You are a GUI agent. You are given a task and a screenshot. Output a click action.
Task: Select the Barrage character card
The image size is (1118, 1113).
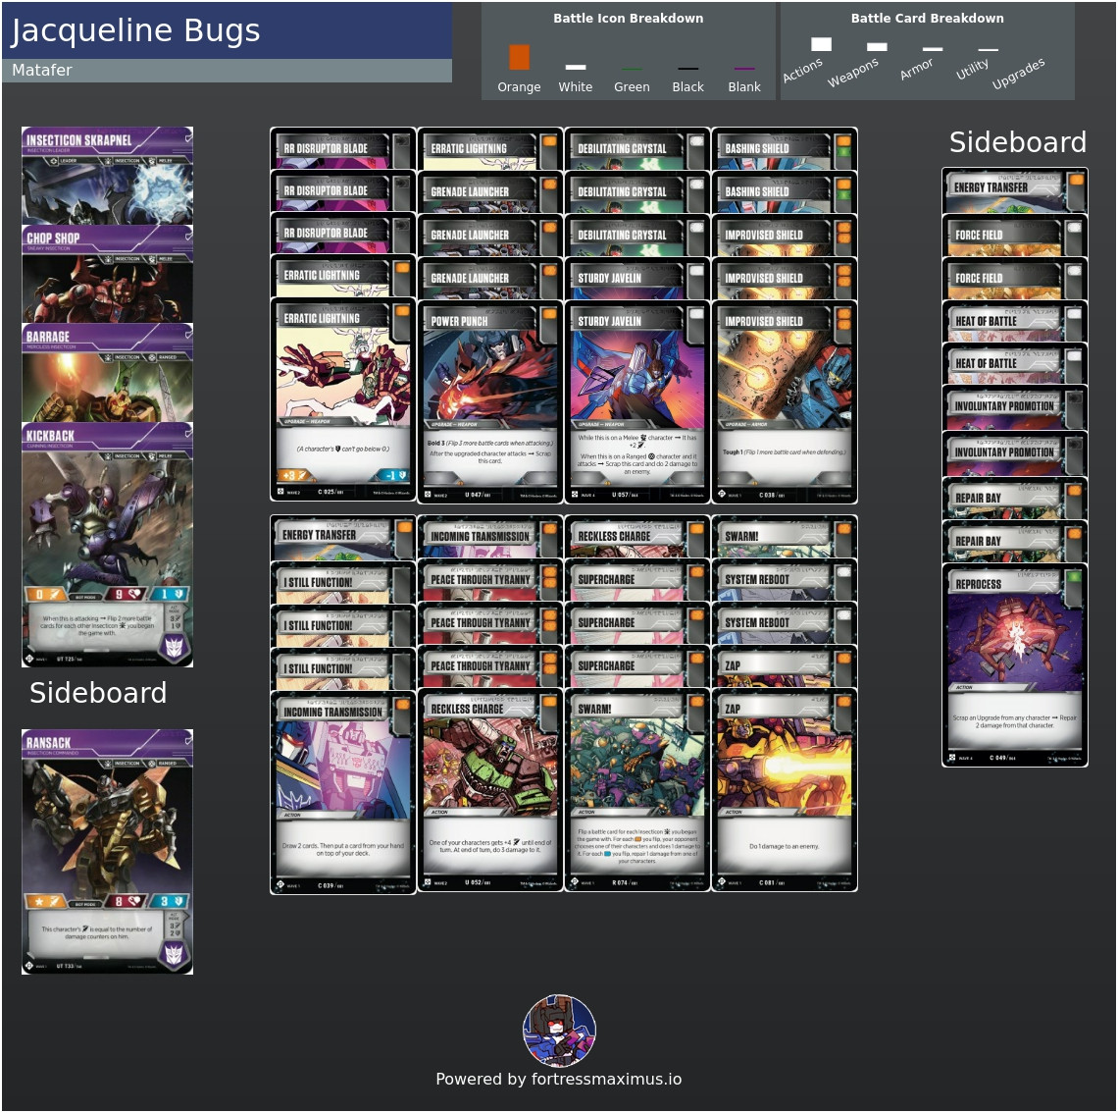pos(107,372)
